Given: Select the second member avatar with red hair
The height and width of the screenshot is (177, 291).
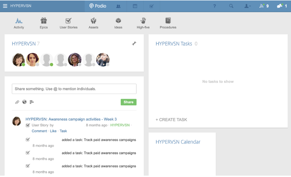Looking at the screenshot, I should point(33,60).
